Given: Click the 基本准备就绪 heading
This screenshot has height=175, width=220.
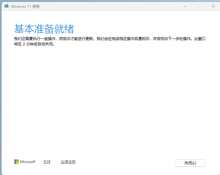Looking at the screenshot, I should pyautogui.click(x=44, y=29).
